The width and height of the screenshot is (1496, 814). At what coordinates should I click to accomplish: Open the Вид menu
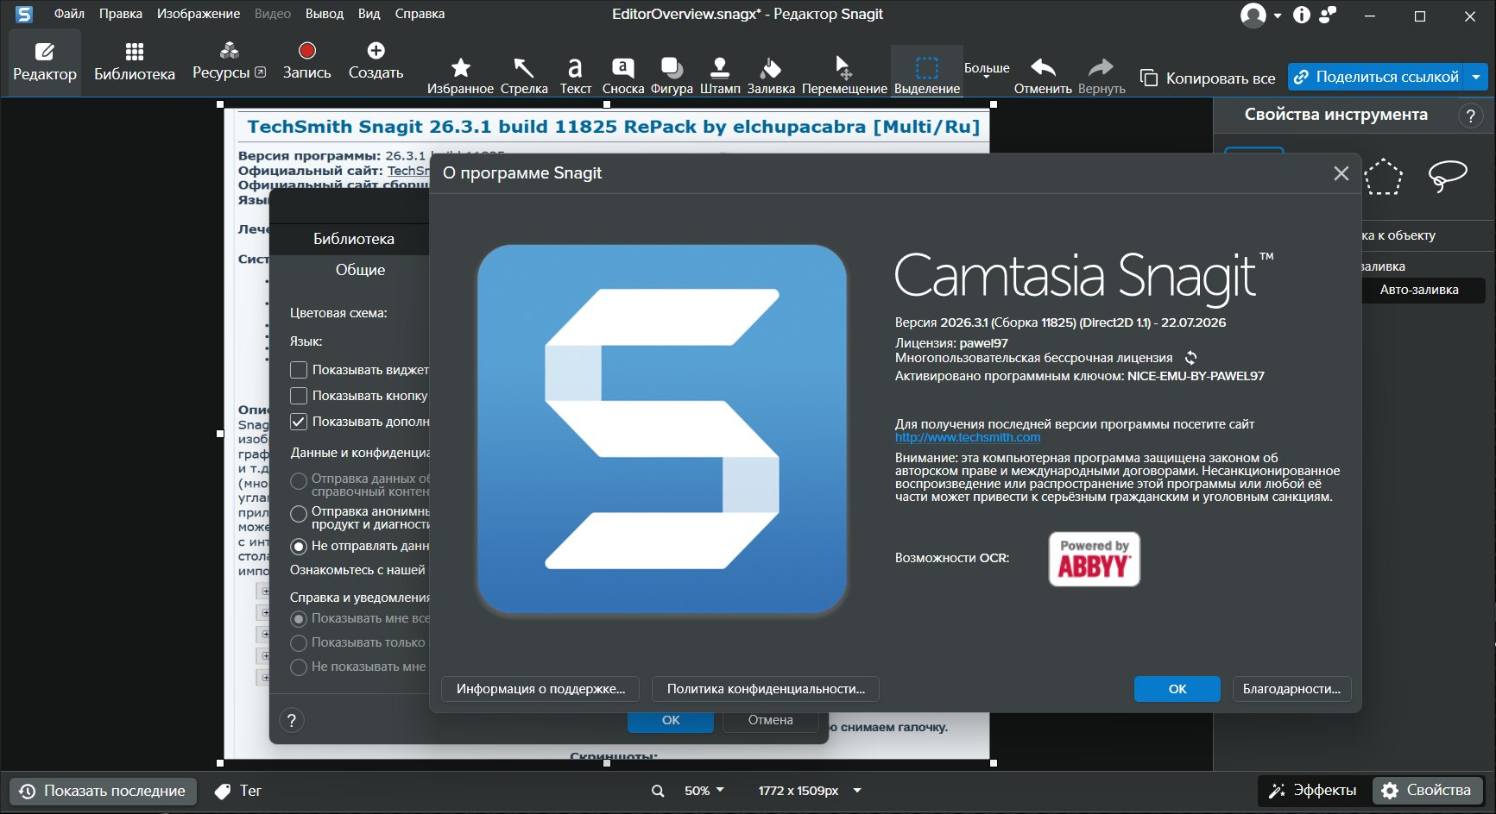369,14
